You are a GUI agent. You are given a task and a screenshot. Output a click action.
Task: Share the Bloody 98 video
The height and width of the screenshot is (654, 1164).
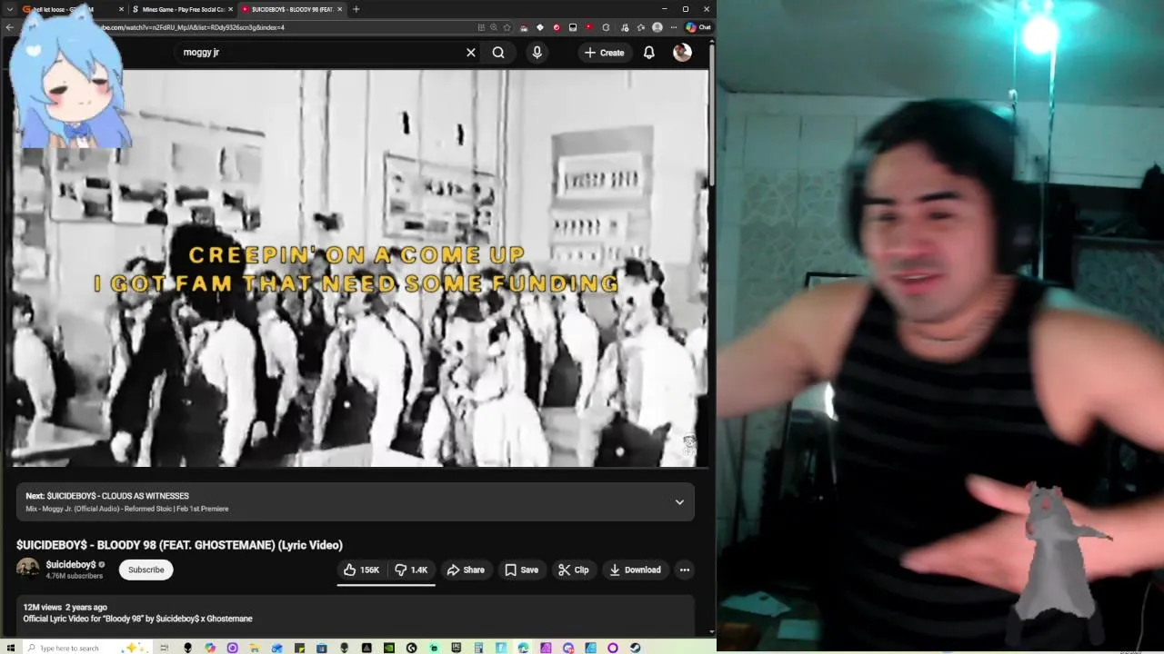(466, 570)
